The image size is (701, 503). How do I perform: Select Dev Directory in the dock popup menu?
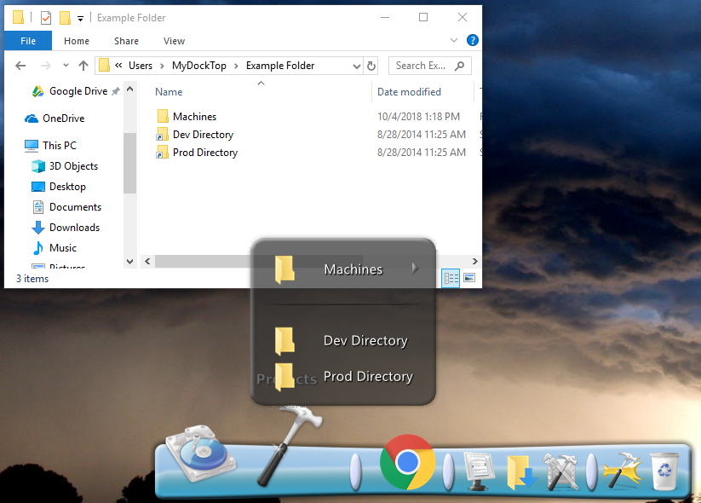pyautogui.click(x=365, y=340)
